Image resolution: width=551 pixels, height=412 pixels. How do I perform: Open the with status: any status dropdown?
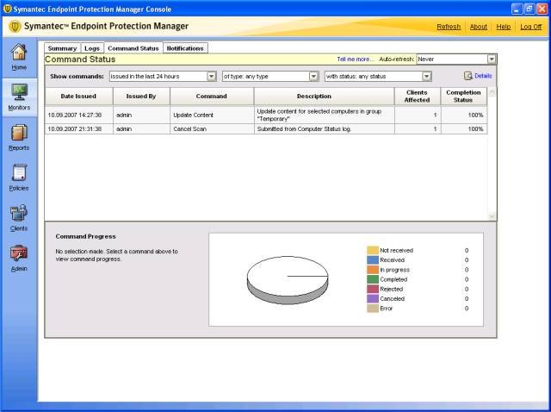point(378,77)
